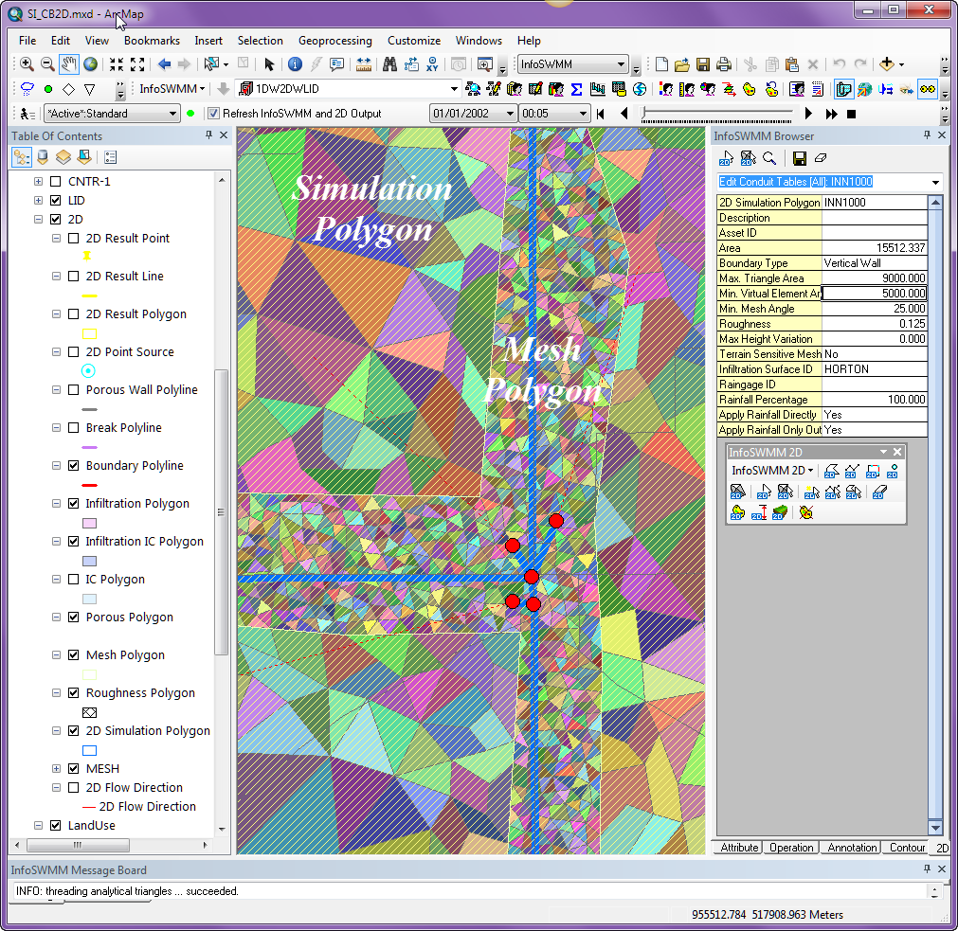Open the Edit Conduit Tables dropdown

coord(935,182)
